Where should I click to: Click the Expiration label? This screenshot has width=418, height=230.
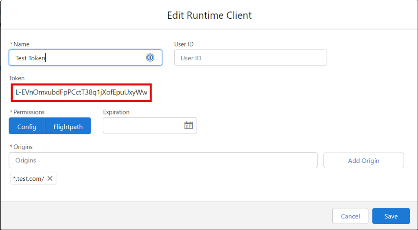pos(116,112)
